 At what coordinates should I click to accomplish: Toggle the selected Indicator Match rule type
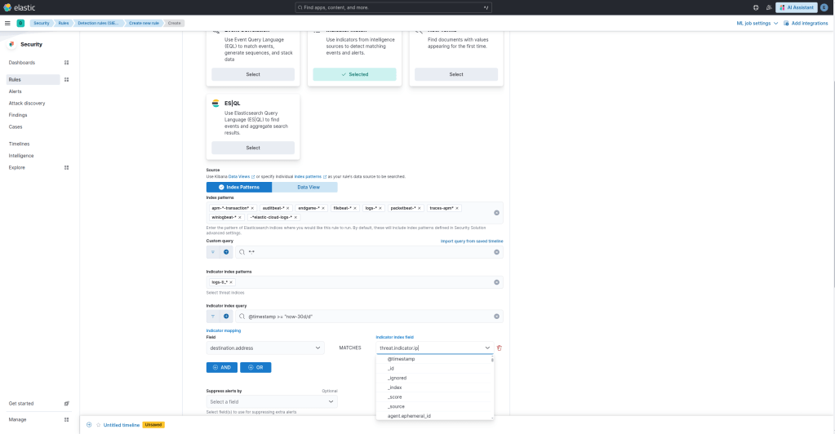click(354, 74)
